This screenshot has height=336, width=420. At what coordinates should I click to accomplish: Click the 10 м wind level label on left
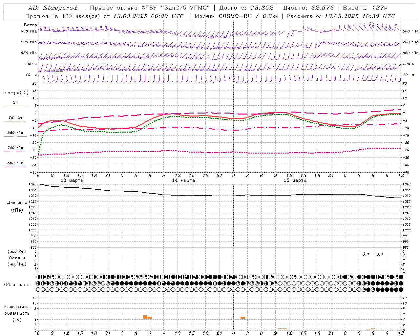coord(31,75)
